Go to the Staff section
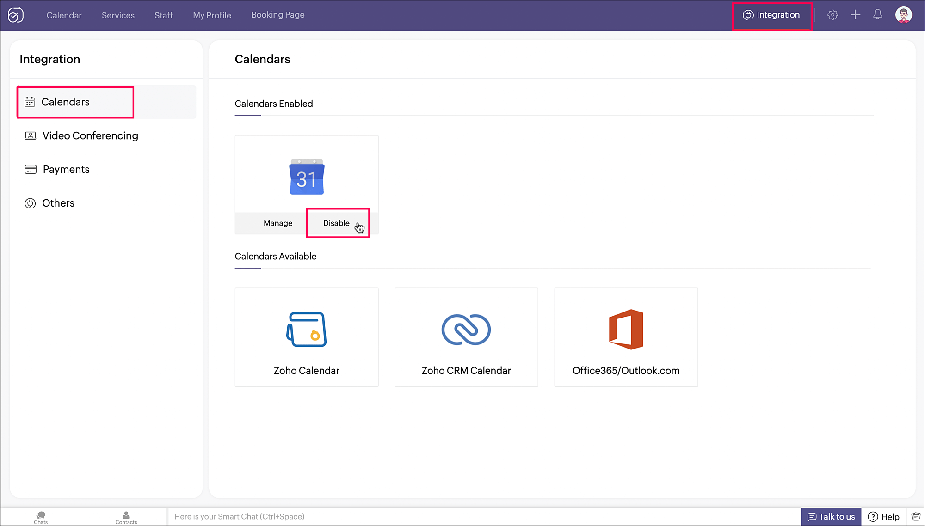 click(164, 15)
